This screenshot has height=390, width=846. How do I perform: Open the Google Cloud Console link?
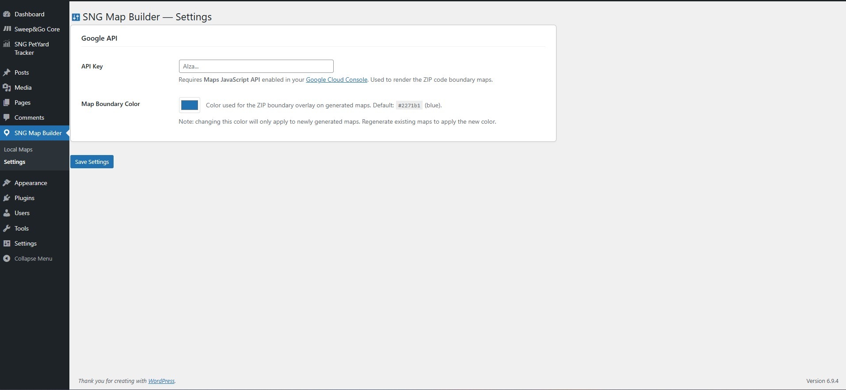(x=336, y=80)
